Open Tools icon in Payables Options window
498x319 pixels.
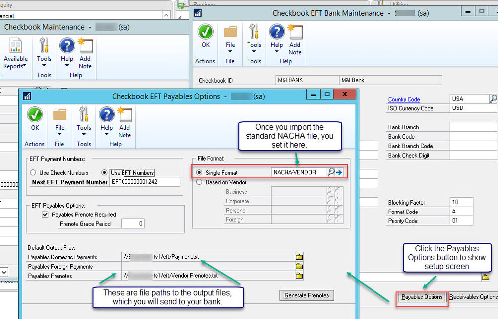(84, 114)
